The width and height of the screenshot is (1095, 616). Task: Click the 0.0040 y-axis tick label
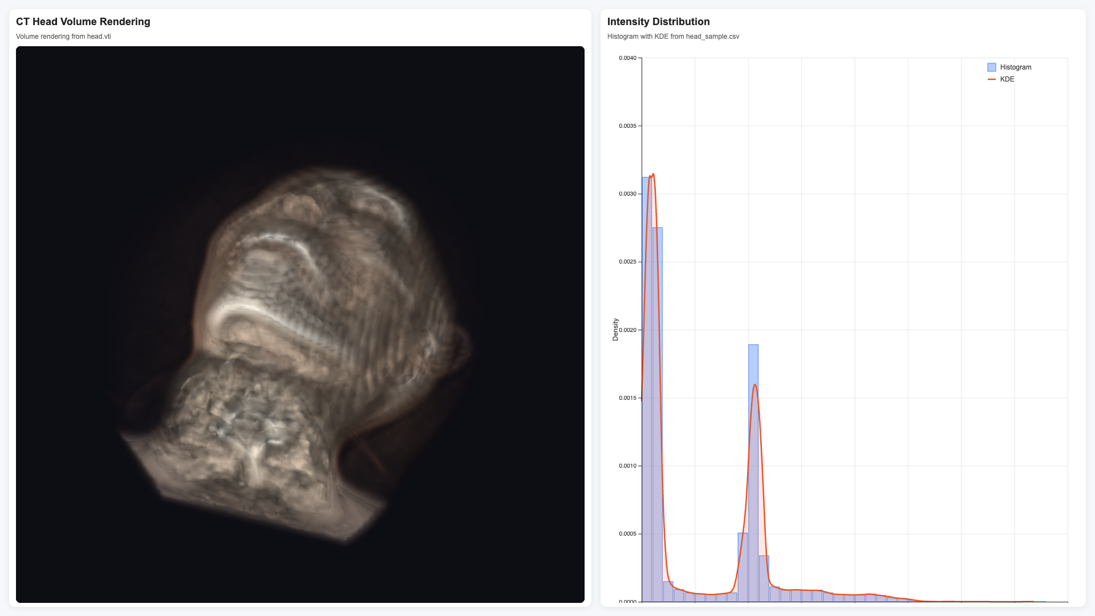[x=627, y=58]
